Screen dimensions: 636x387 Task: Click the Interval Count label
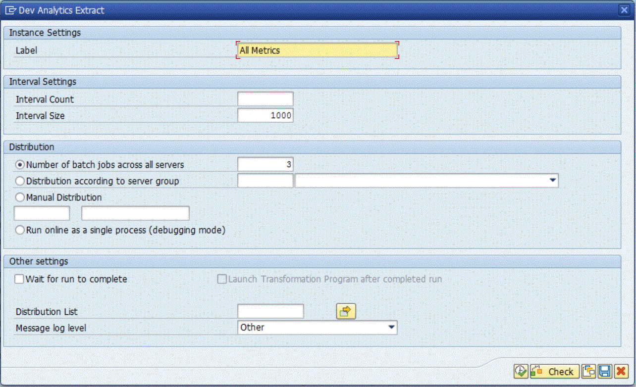[x=45, y=99]
